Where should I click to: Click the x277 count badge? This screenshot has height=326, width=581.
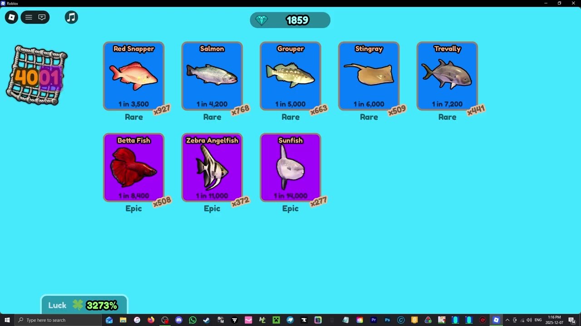(319, 201)
